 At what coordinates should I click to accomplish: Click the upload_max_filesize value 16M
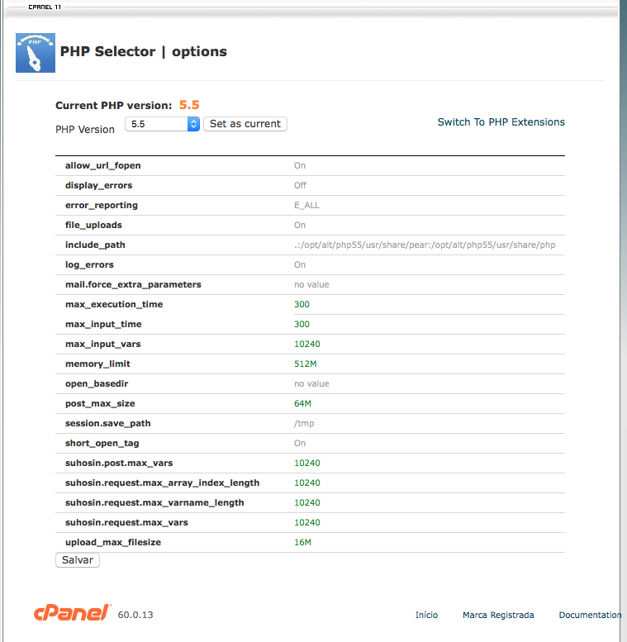(x=302, y=543)
